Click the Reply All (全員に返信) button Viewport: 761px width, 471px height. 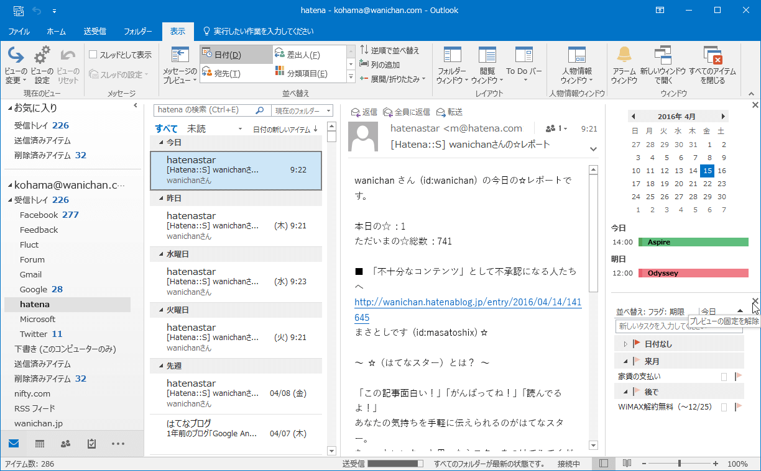[x=407, y=112]
